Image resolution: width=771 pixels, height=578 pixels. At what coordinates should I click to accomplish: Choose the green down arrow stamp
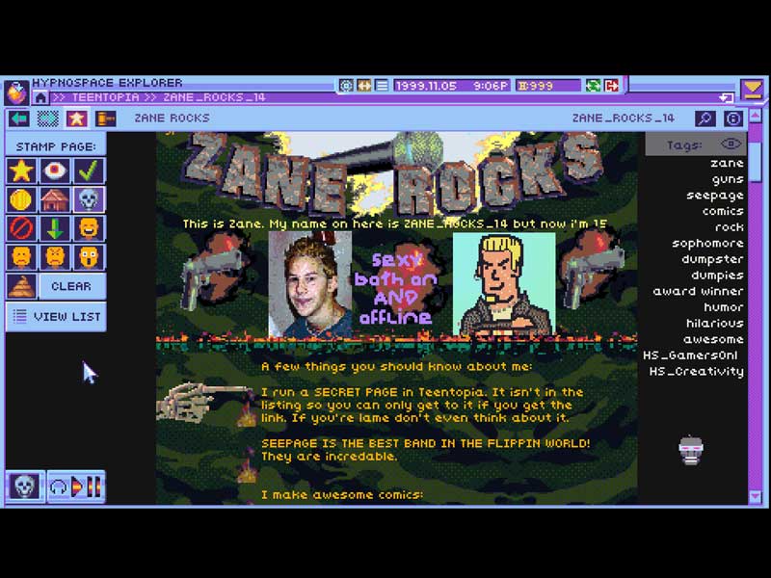(56, 229)
